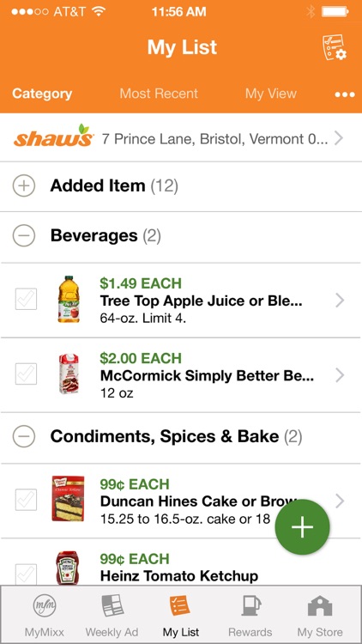Viewport: 362px width, 644px height.
Task: Collapse the Beverages section
Action: coord(23,236)
